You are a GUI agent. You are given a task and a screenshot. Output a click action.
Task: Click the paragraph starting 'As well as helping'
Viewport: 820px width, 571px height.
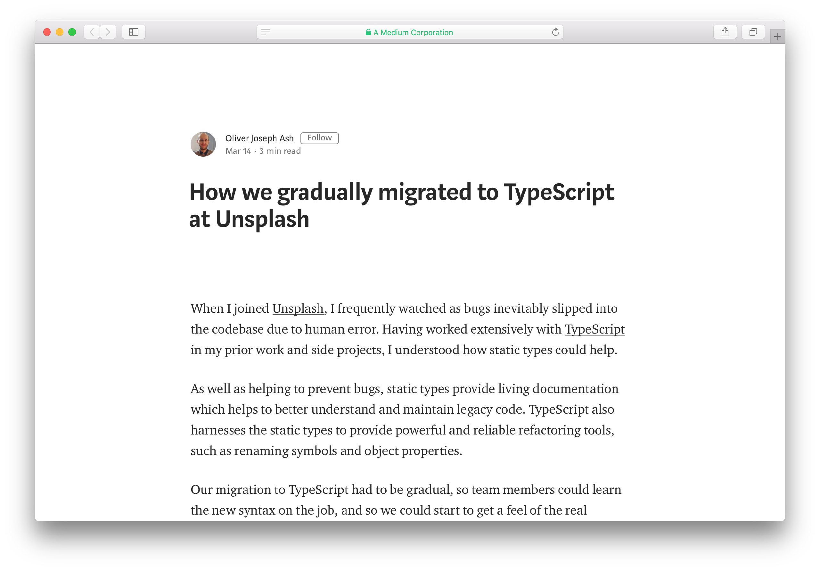pos(404,419)
